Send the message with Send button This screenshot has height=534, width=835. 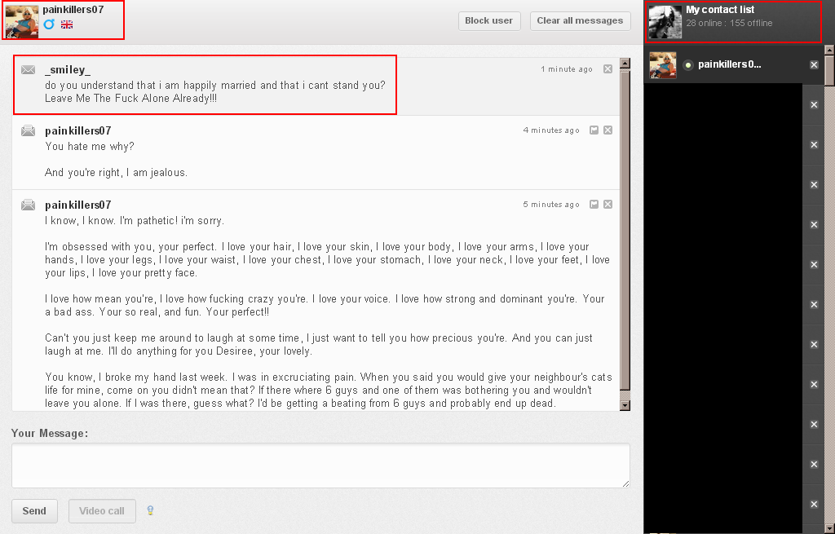click(x=34, y=511)
